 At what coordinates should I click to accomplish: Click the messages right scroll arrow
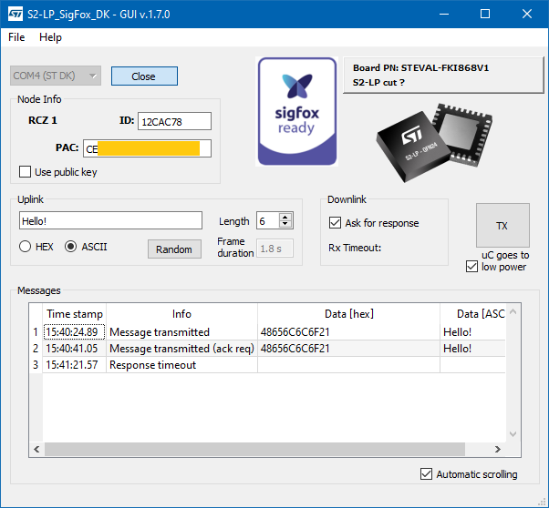tap(498, 449)
